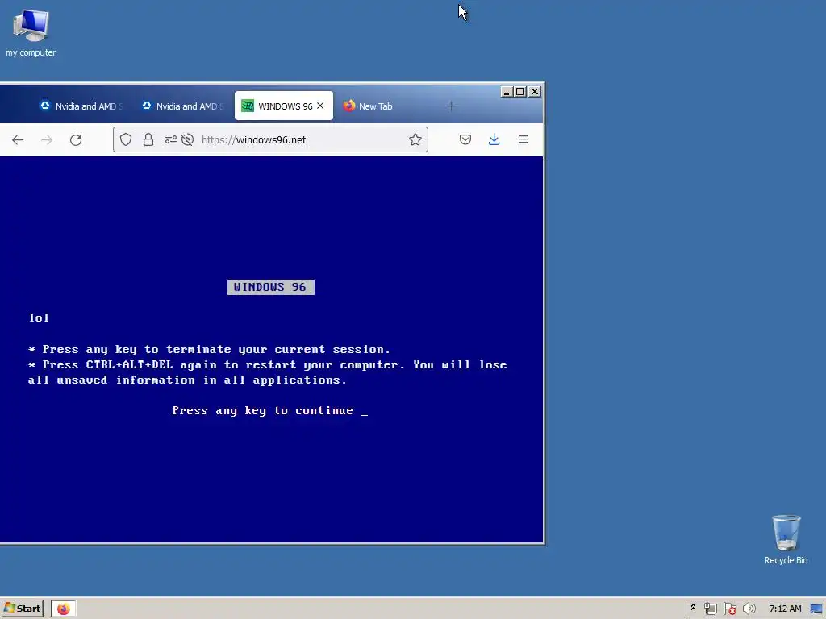
Task: Click the 'Press any key to terminate' line
Action: tap(209, 350)
